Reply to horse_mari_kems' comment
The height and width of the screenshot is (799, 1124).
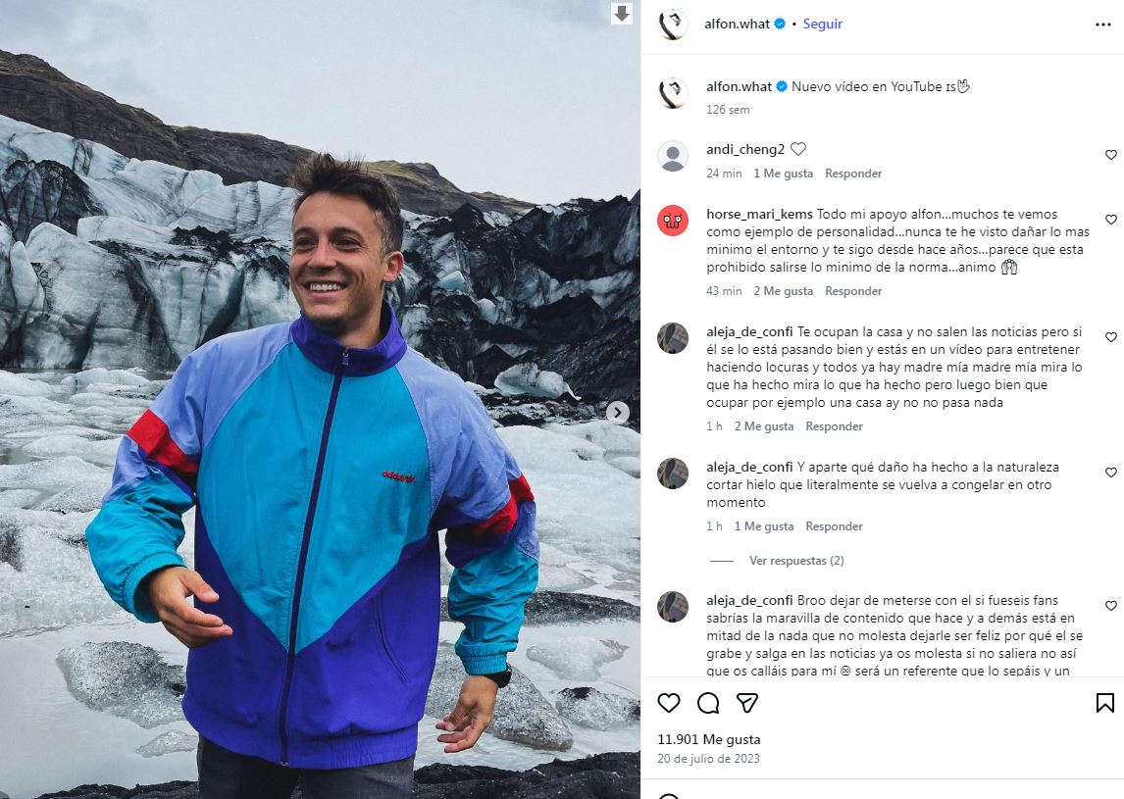[x=853, y=291]
